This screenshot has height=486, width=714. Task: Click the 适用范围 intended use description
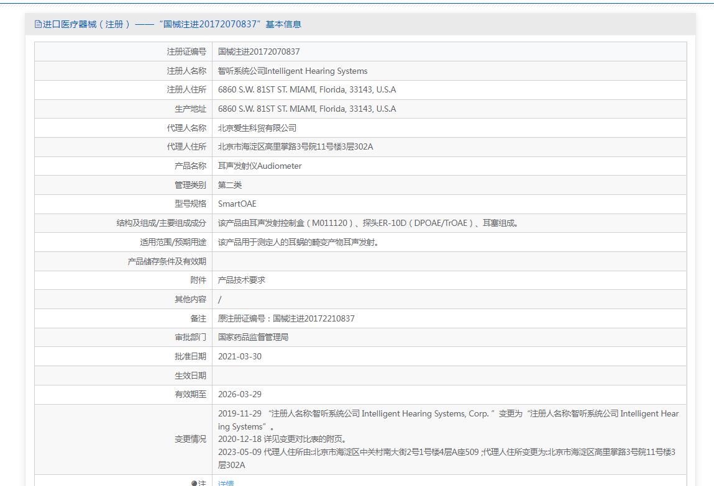pos(298,242)
